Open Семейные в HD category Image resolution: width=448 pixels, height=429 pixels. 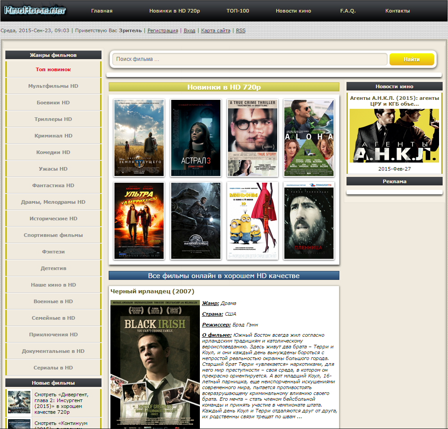[53, 318]
